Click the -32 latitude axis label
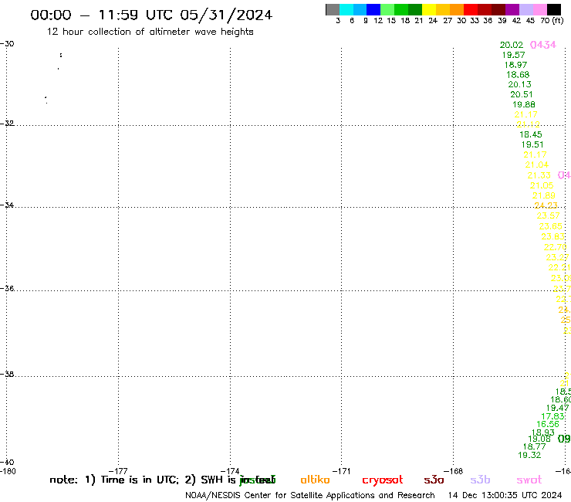Image resolution: width=571 pixels, height=502 pixels. [7, 124]
